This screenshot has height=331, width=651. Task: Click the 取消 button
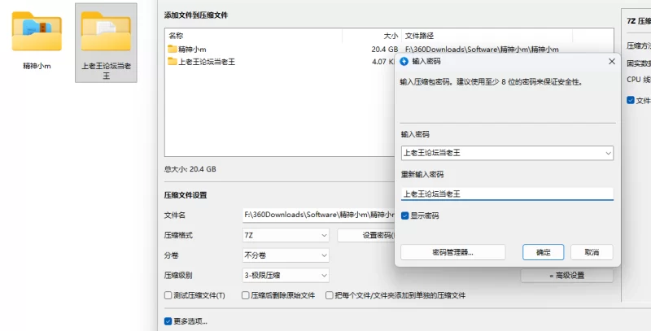(592, 252)
